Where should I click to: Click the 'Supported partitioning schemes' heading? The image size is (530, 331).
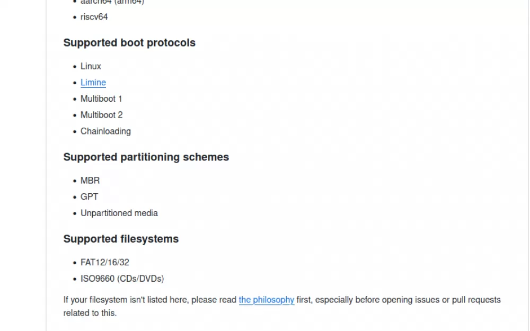coord(146,157)
